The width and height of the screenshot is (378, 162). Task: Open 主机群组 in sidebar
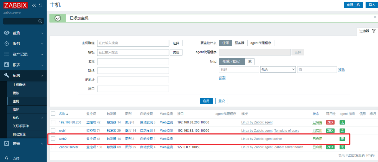tap(19, 85)
